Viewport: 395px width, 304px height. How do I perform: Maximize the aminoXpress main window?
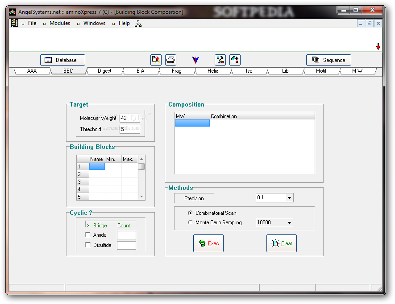(x=355, y=10)
